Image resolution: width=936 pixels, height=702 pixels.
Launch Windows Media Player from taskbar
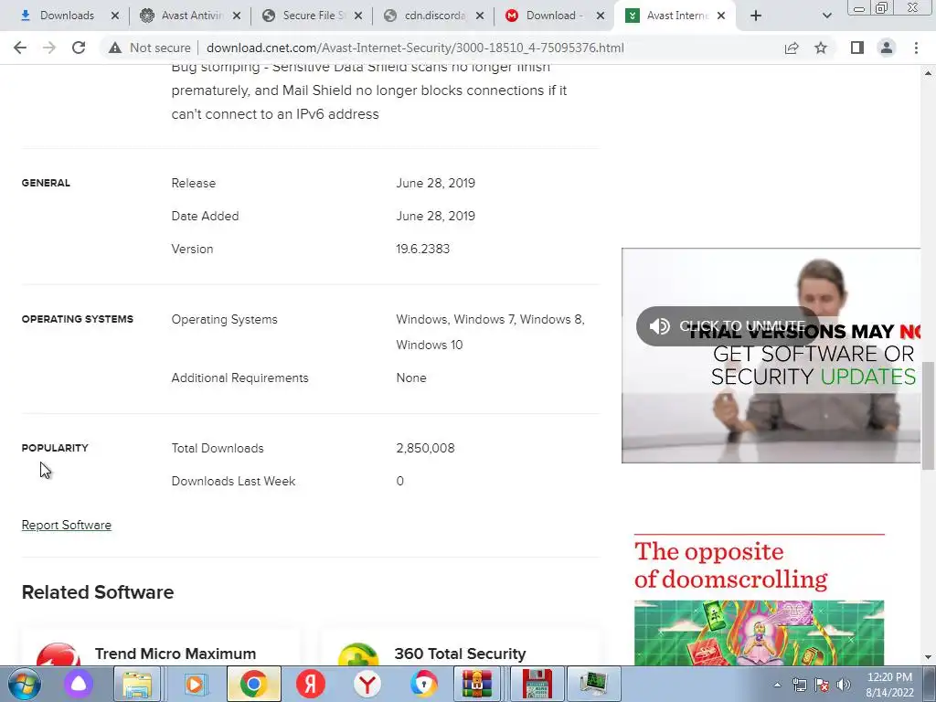point(196,684)
